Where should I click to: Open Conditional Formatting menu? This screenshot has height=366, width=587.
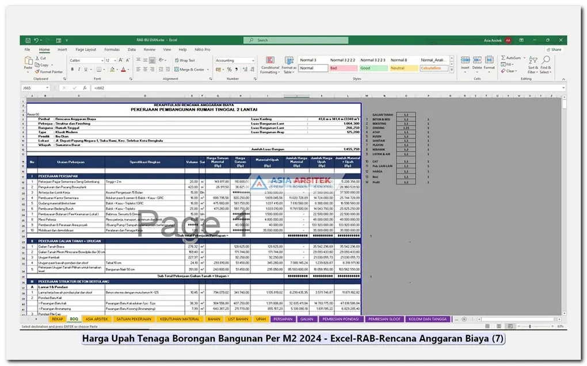(x=270, y=65)
